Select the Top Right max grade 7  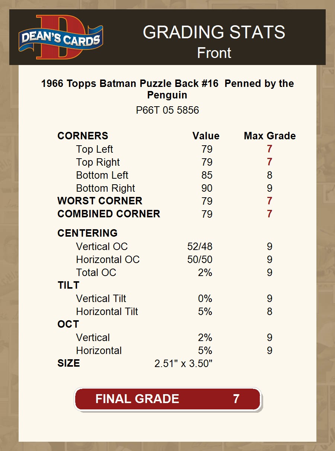[x=269, y=162]
